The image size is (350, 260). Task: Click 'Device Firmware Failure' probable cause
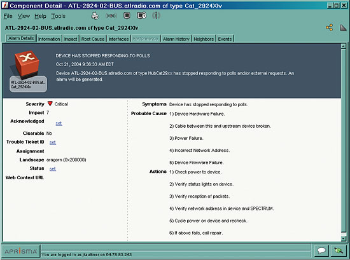tap(197, 163)
